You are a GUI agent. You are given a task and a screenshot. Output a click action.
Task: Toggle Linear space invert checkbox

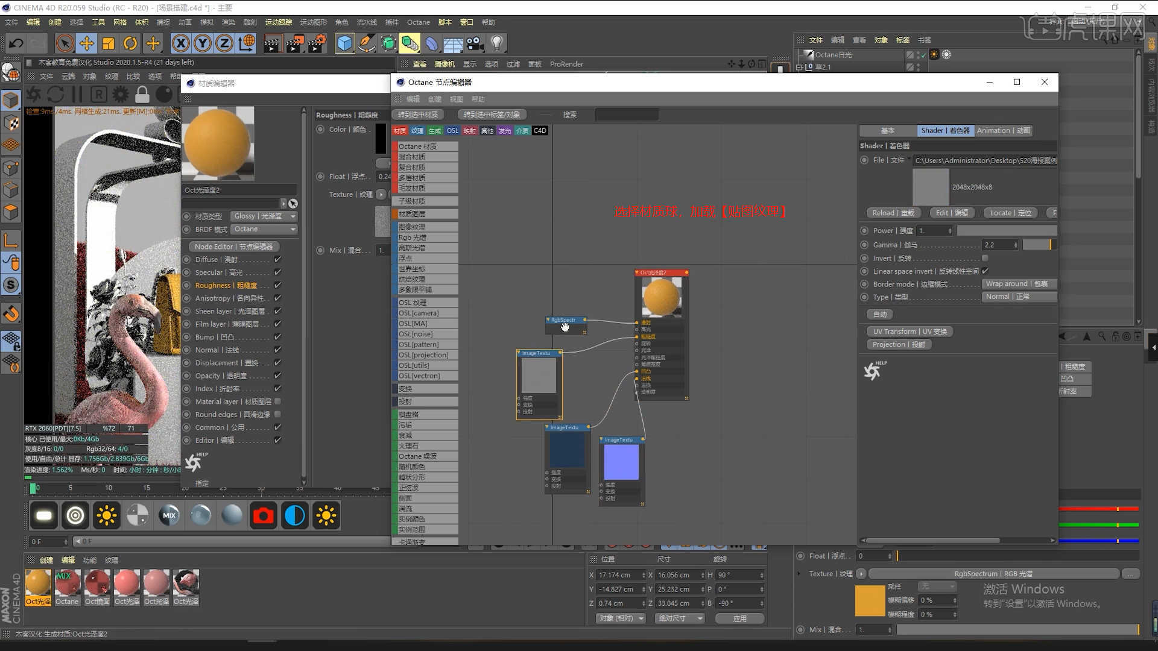[986, 271]
